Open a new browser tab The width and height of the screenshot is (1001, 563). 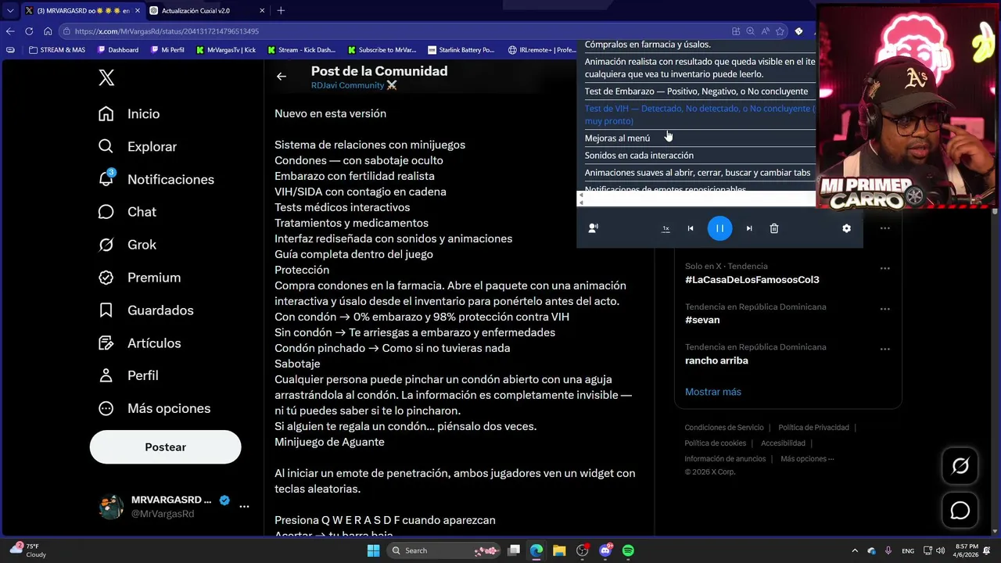[x=281, y=10]
